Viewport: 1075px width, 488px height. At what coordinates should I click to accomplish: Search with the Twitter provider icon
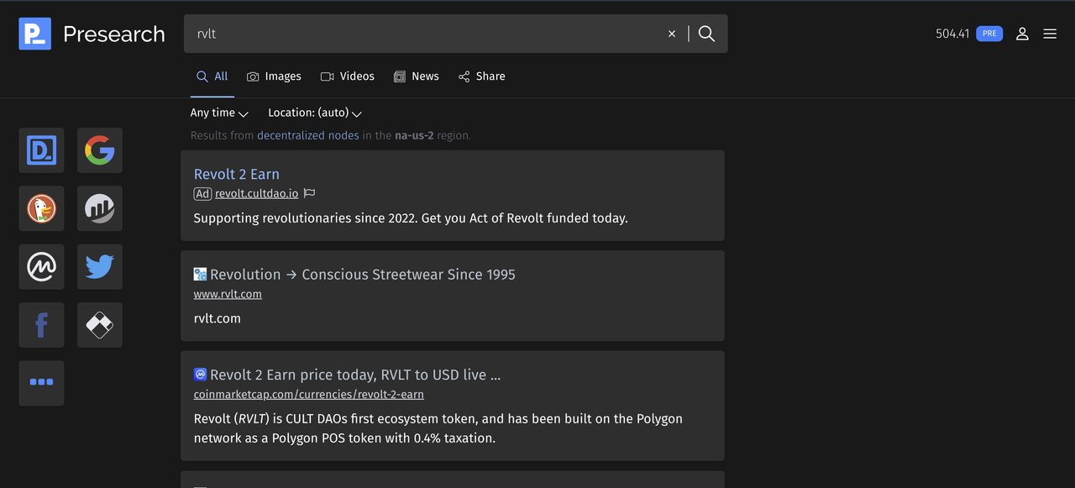pyautogui.click(x=100, y=267)
